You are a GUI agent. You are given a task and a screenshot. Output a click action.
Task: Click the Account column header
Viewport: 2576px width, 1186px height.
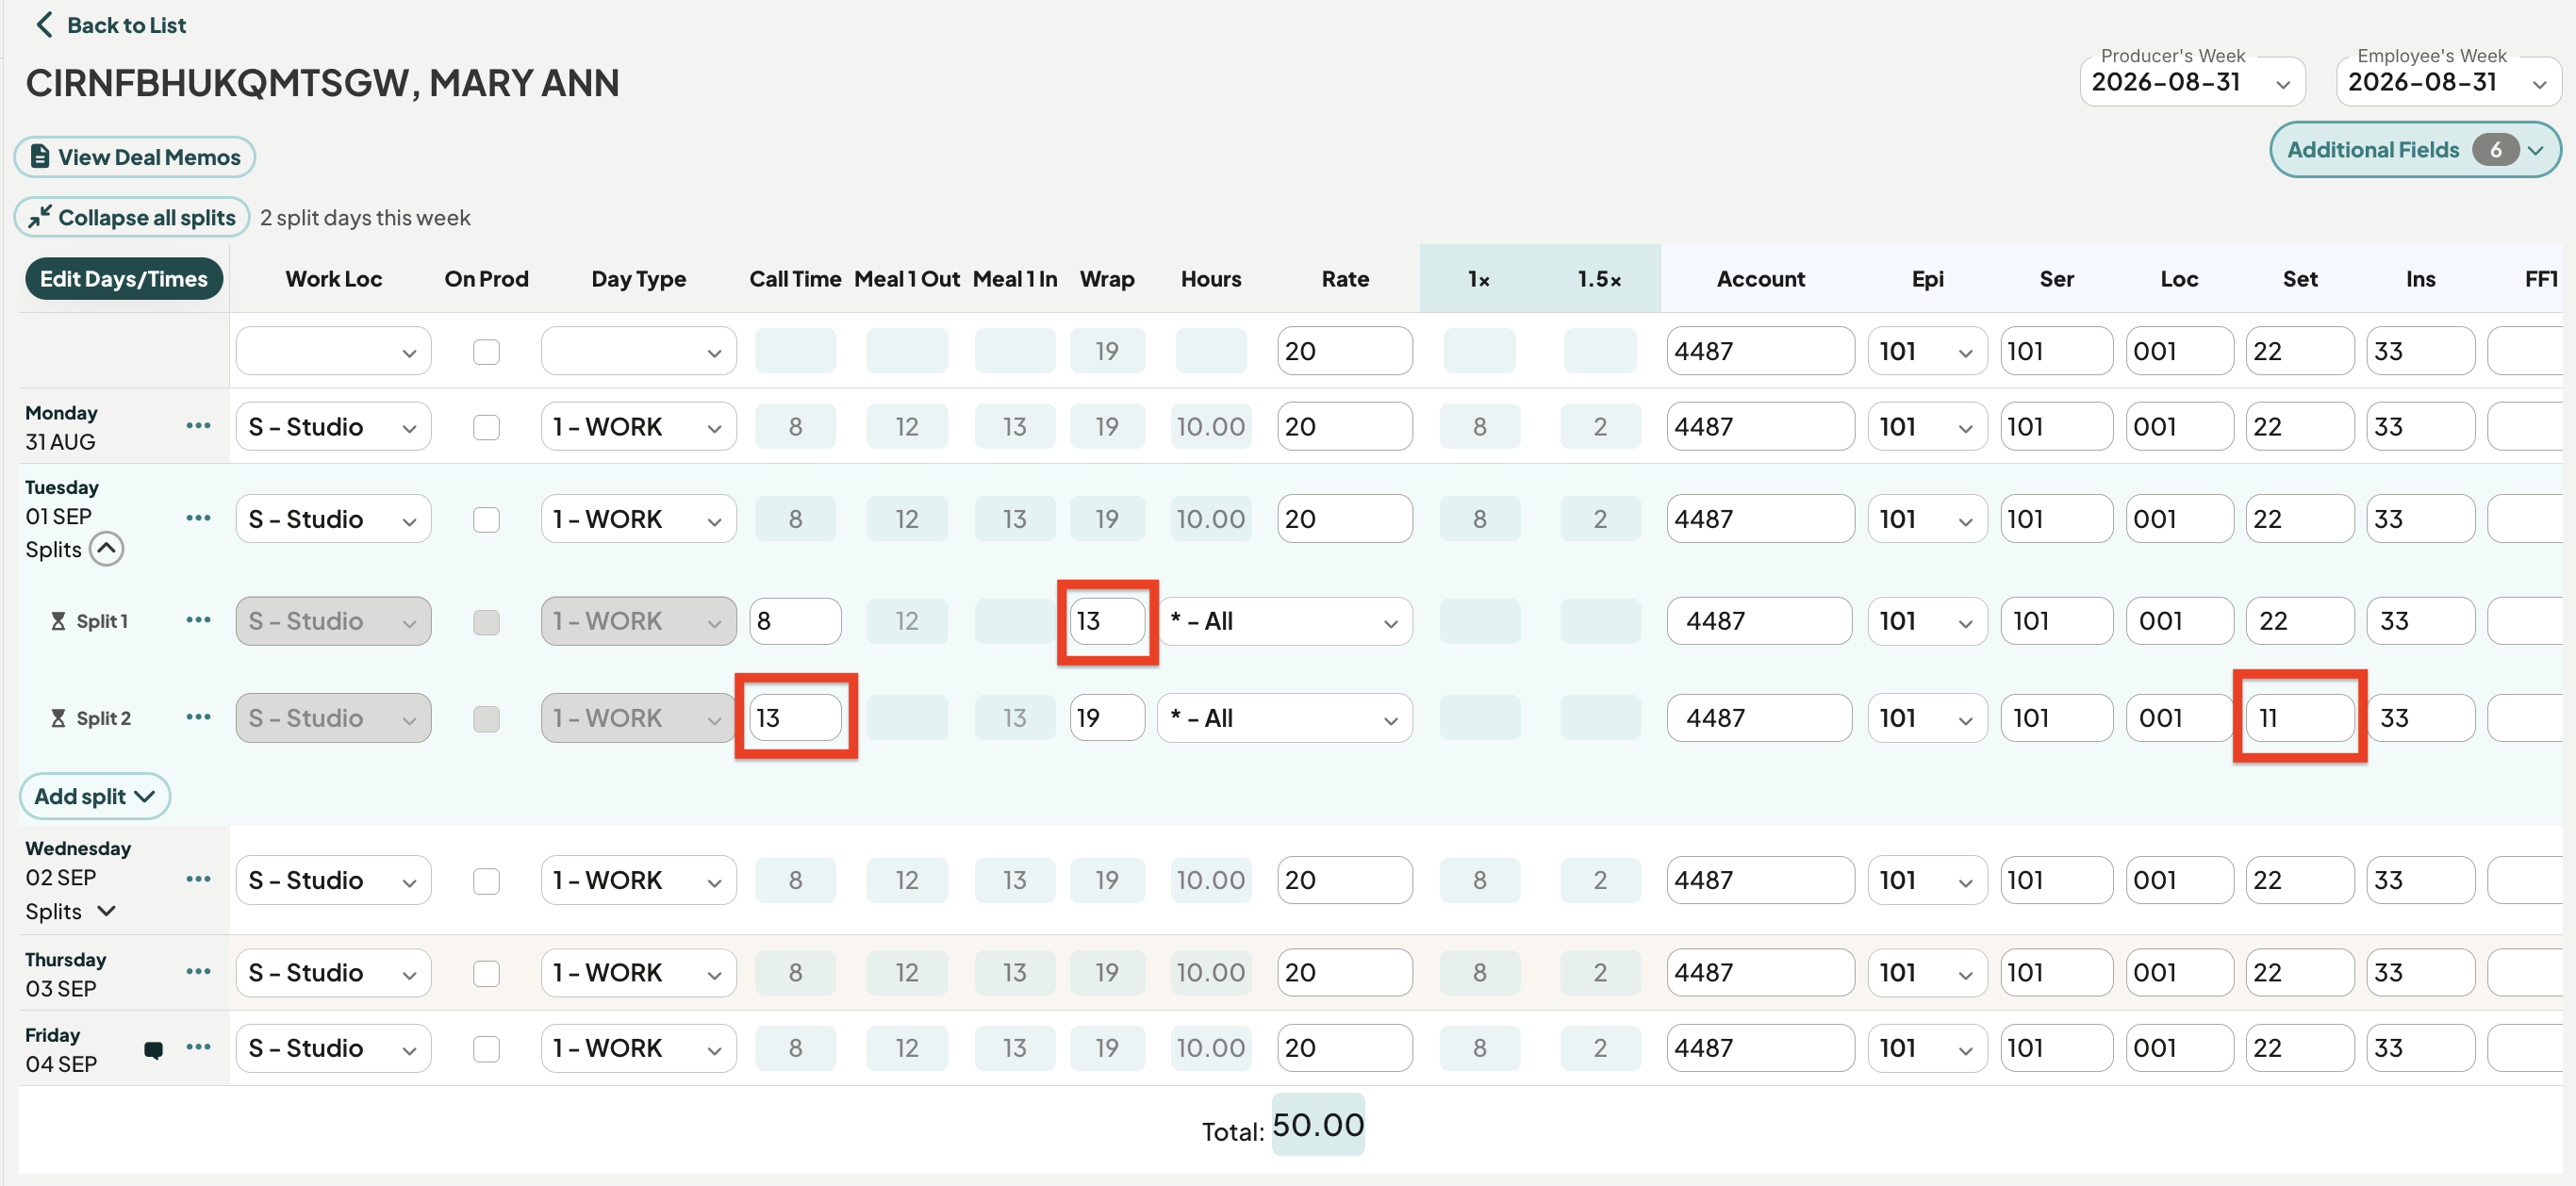point(1760,278)
